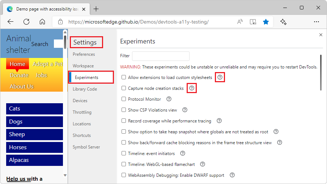Select the Alpacas category button
327x184 pixels.
click(34, 160)
